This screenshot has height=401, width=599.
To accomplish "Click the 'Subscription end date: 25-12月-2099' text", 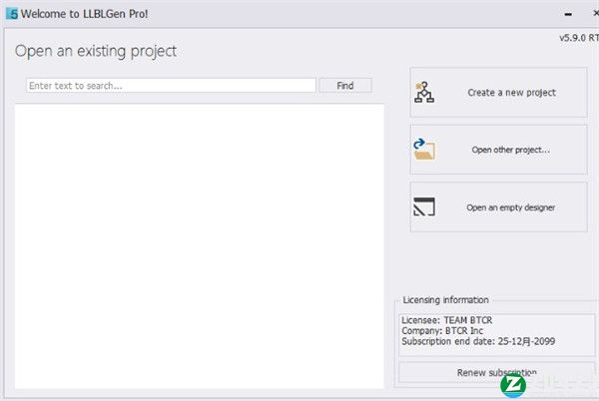I will click(x=478, y=341).
